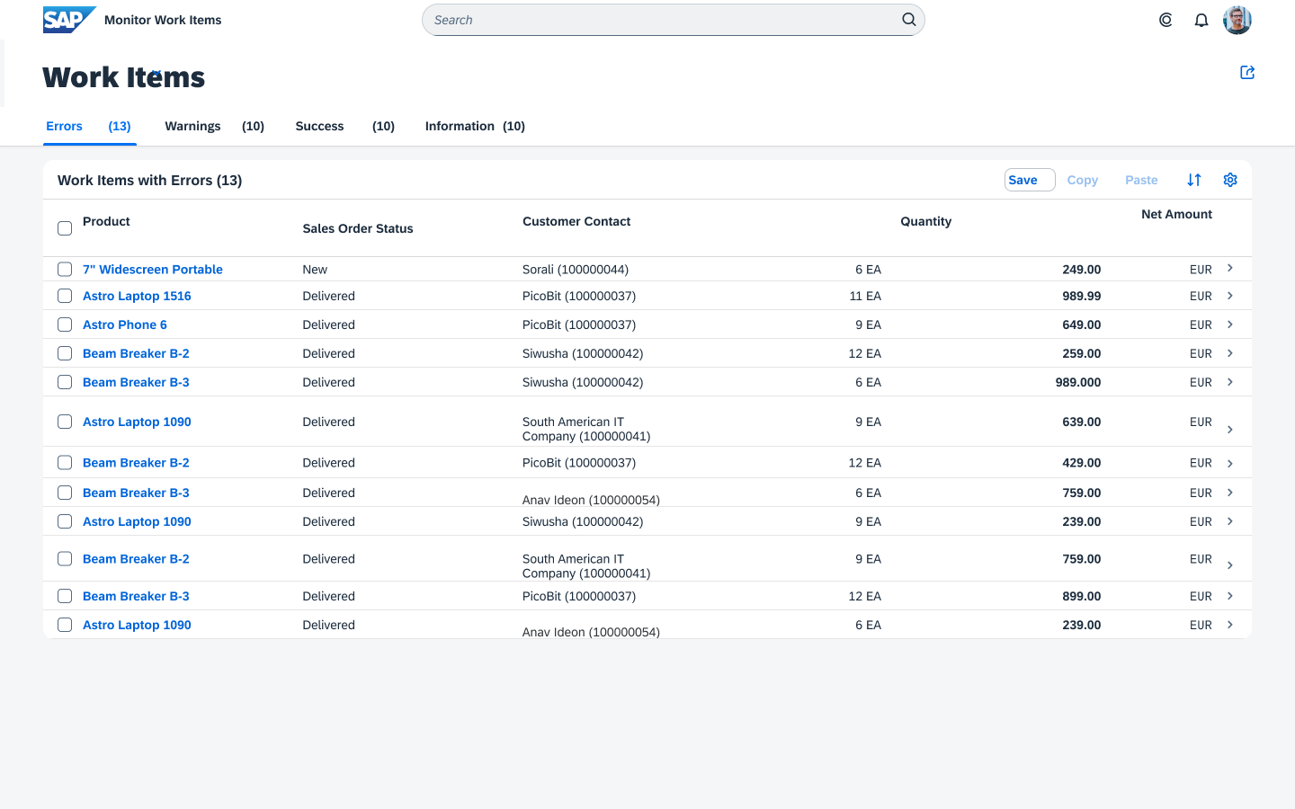
Task: Open the notifications bell
Action: point(1201,20)
